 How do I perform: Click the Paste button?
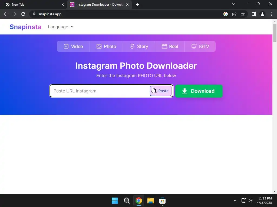[x=161, y=91]
